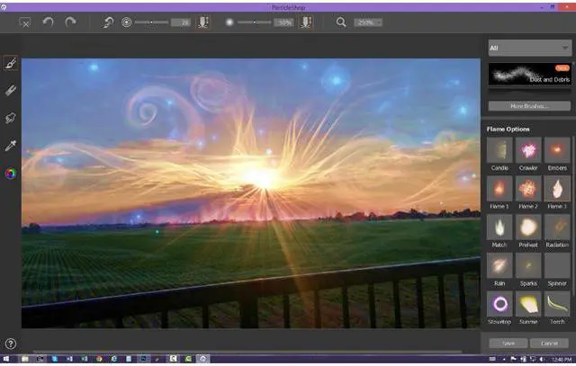Choose the Preheat flame brush
Screen dimensions: 576x366
(x=528, y=227)
